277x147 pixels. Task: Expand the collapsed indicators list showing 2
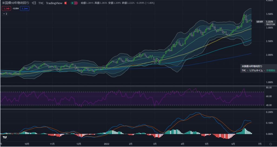(x=5, y=14)
